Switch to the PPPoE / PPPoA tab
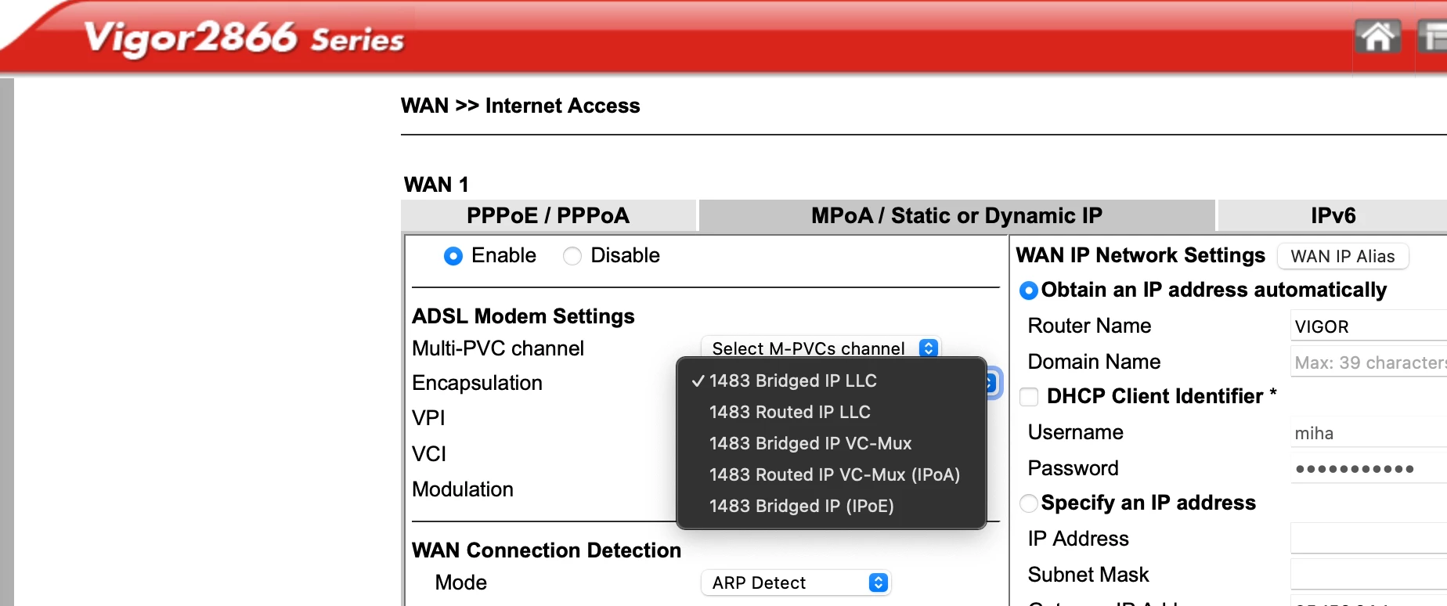 tap(548, 215)
